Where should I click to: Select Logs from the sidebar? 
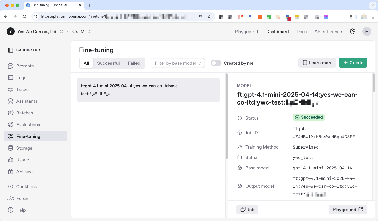[x=21, y=78]
